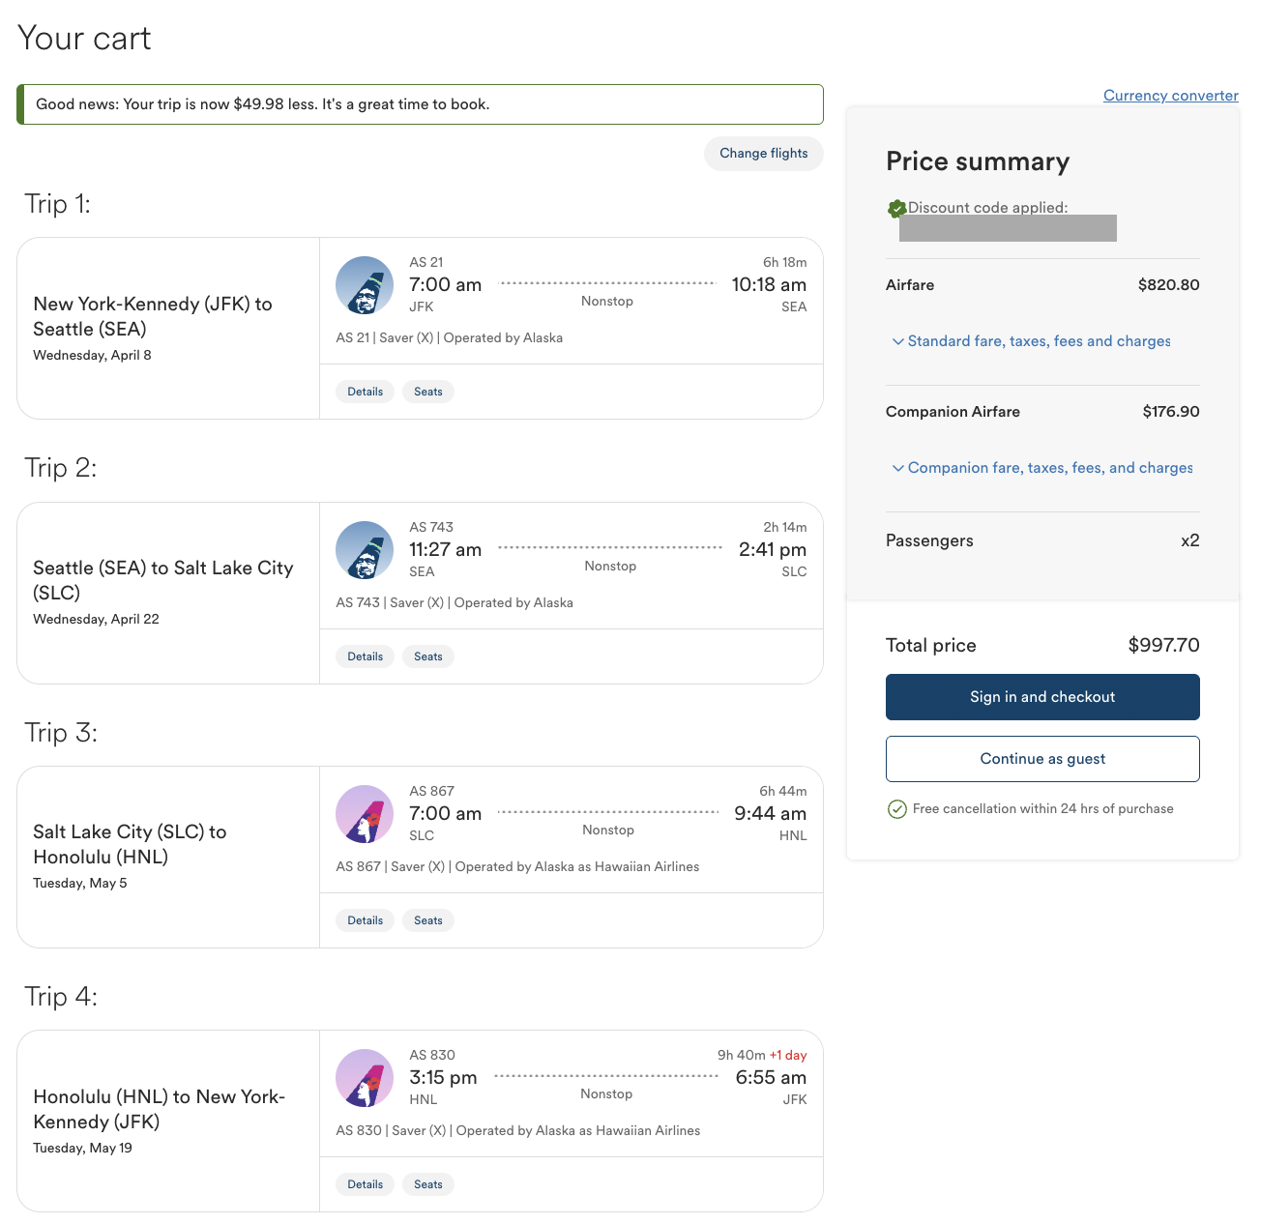Click the Alaska tail logo beside the 7:00 am JFK departure
This screenshot has width=1261, height=1224.
click(365, 285)
